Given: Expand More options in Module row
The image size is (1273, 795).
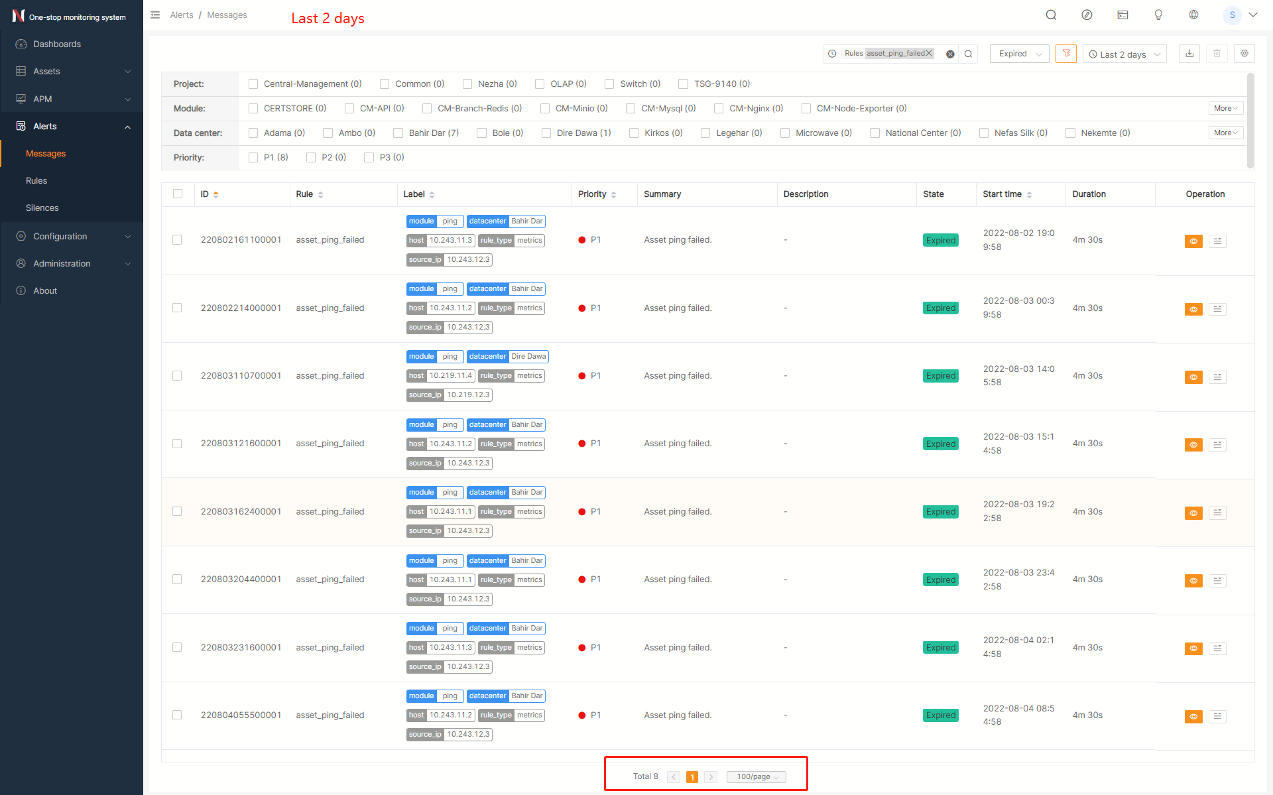Looking at the screenshot, I should click(x=1225, y=108).
